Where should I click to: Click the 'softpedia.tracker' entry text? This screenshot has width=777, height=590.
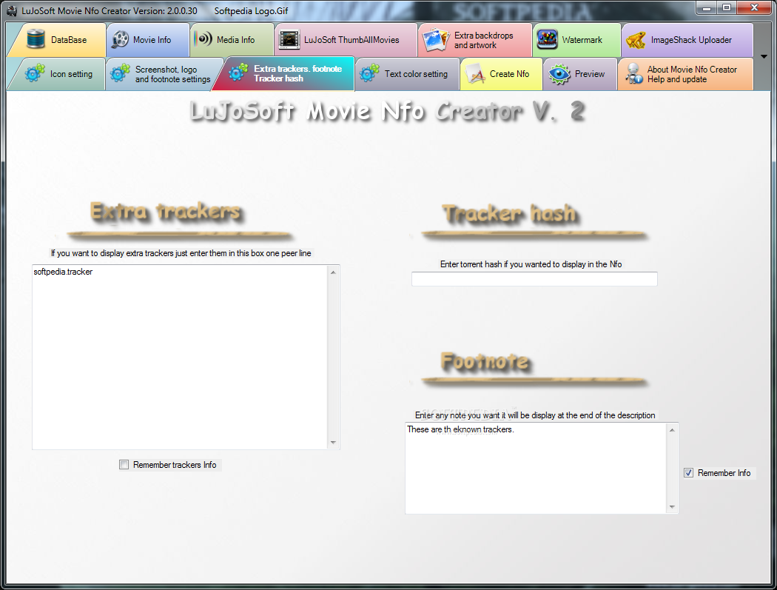coord(63,272)
